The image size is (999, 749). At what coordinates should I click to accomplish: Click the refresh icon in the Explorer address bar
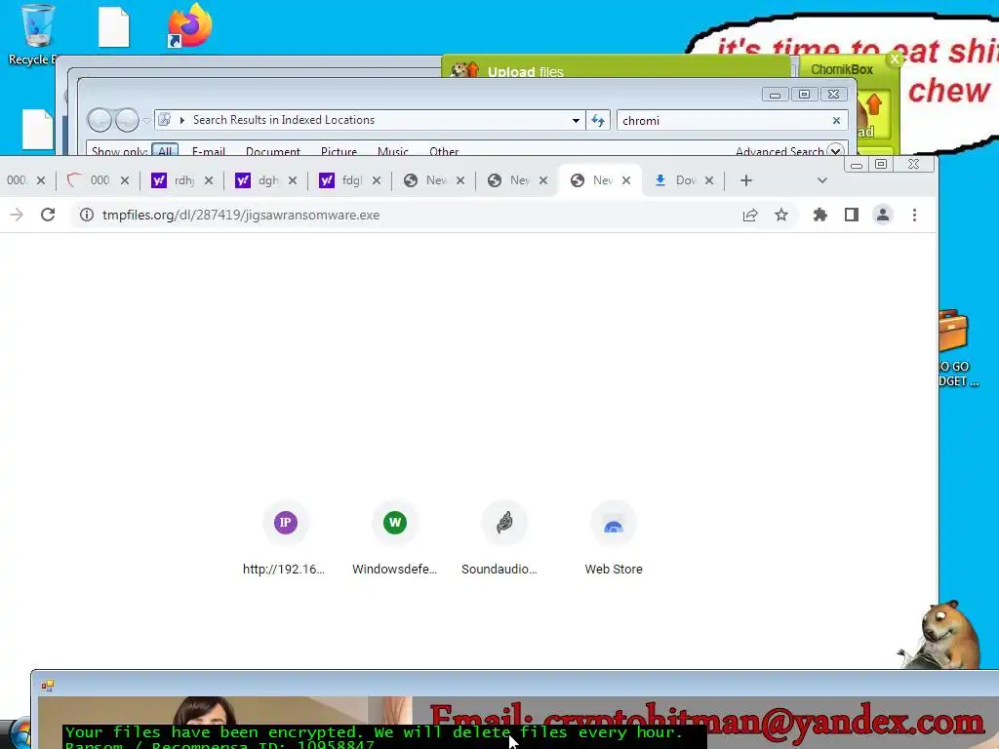click(598, 120)
